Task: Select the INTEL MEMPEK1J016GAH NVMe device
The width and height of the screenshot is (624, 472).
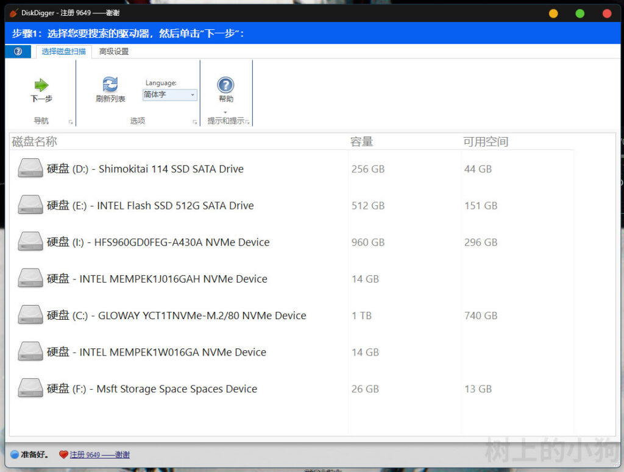Action: [x=173, y=279]
